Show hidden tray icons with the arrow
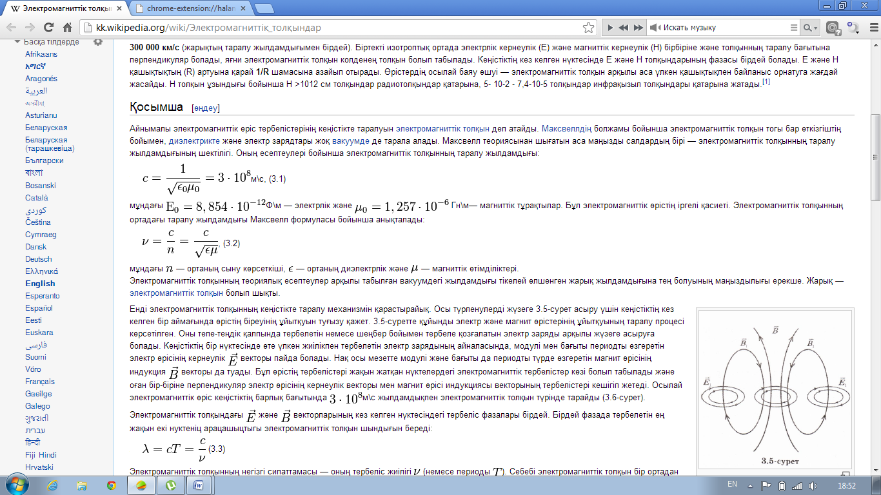The width and height of the screenshot is (881, 495). pos(750,485)
